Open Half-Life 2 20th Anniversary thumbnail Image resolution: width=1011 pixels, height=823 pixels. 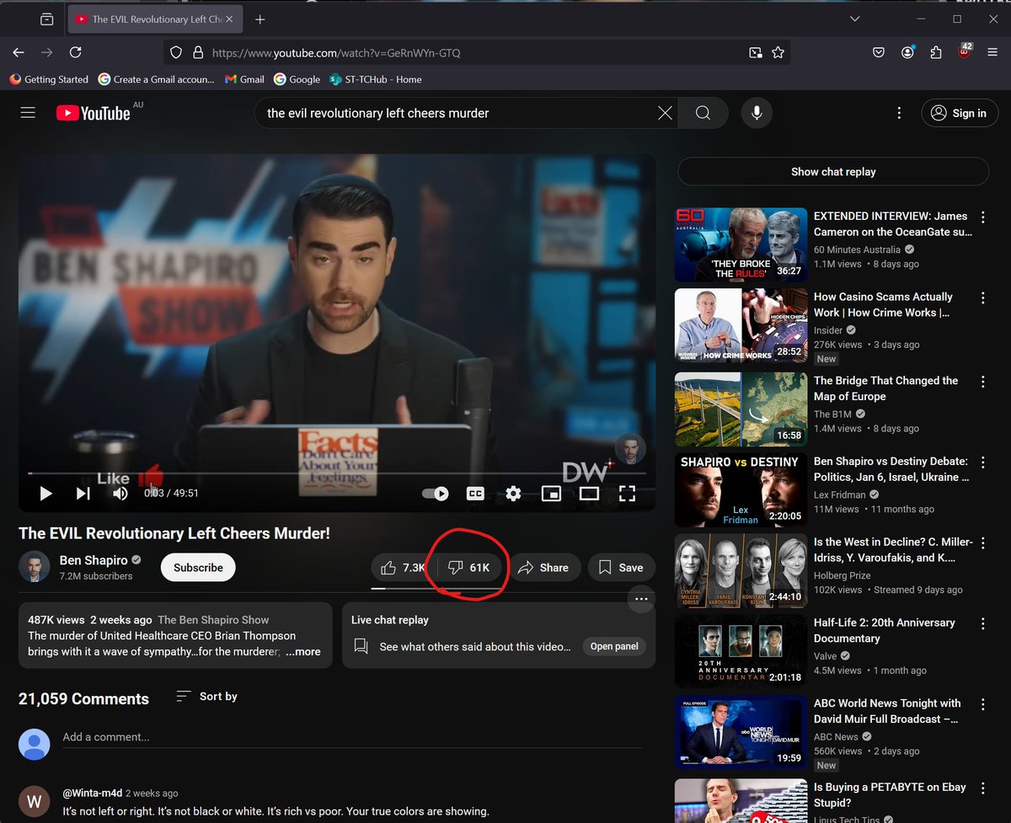(x=741, y=651)
